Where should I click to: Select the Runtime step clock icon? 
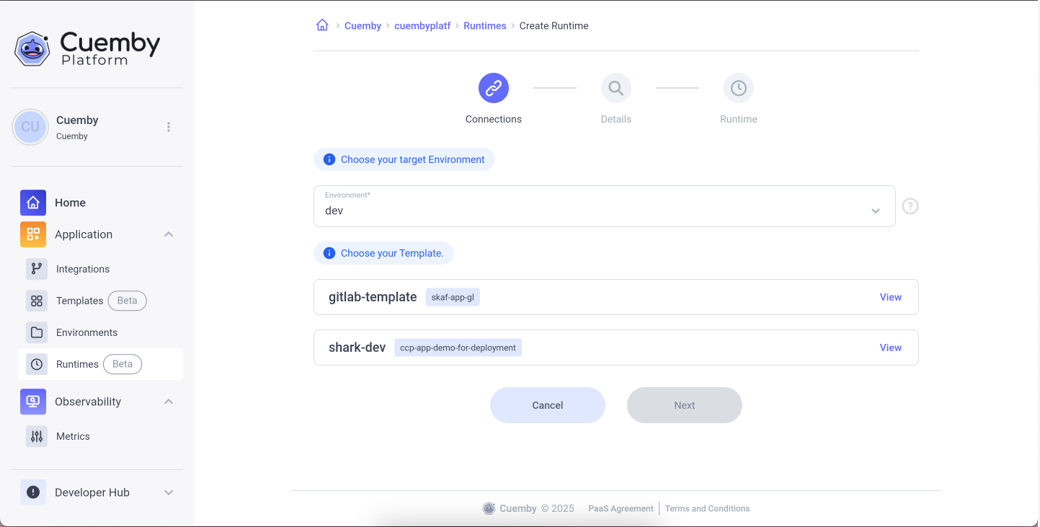pyautogui.click(x=739, y=89)
